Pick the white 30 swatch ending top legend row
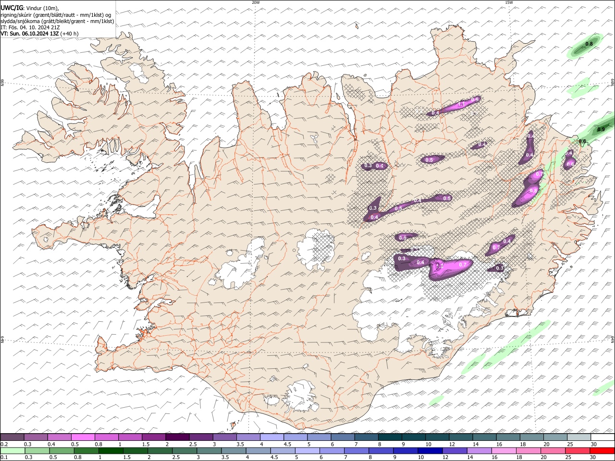The width and height of the screenshot is (615, 461). point(603,437)
